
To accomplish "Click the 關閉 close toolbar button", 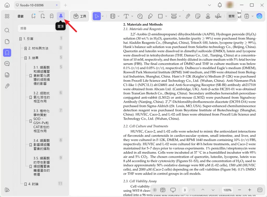I will point(232,16).
